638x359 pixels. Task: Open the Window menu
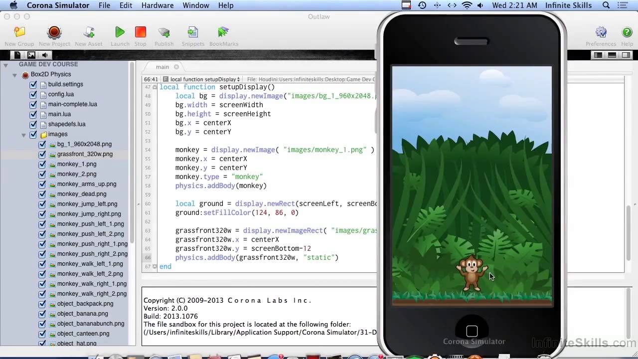coord(196,5)
